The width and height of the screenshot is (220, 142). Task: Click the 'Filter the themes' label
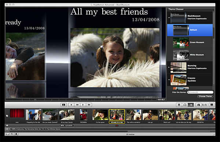click(179, 92)
